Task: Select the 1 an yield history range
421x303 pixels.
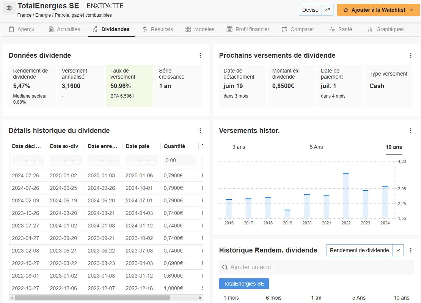Action: point(316,298)
